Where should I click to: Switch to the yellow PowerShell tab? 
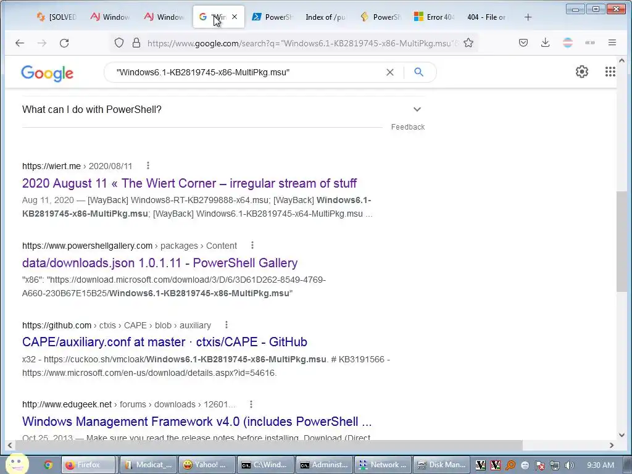point(380,17)
